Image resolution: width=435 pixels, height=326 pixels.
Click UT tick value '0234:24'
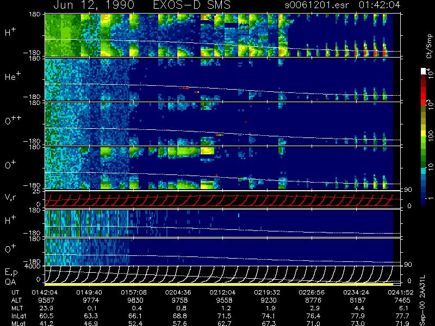click(x=356, y=292)
